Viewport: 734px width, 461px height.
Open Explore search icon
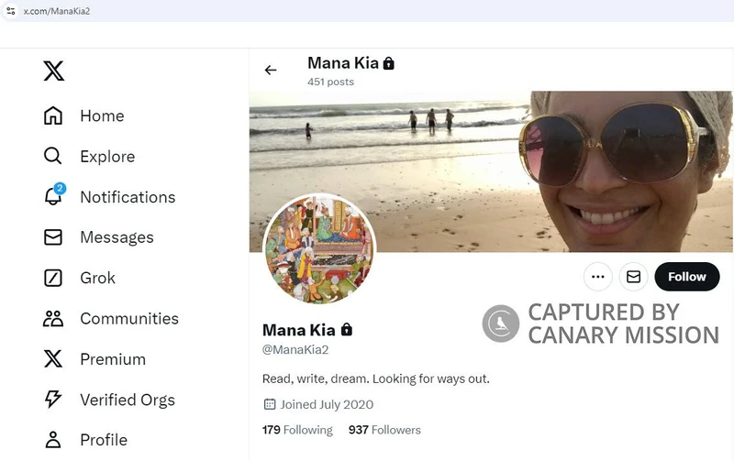coord(53,156)
